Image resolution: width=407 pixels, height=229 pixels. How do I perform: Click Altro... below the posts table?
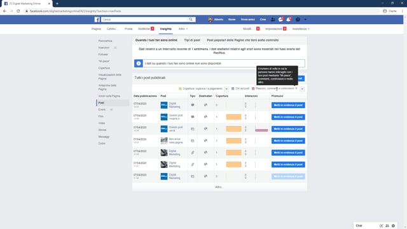tap(219, 187)
